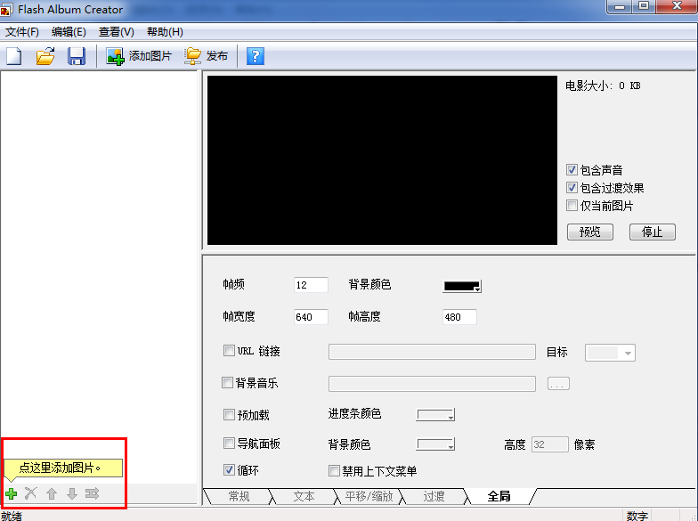Open 帮助(H) menu

(165, 32)
